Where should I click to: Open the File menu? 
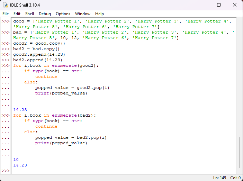point(6,14)
